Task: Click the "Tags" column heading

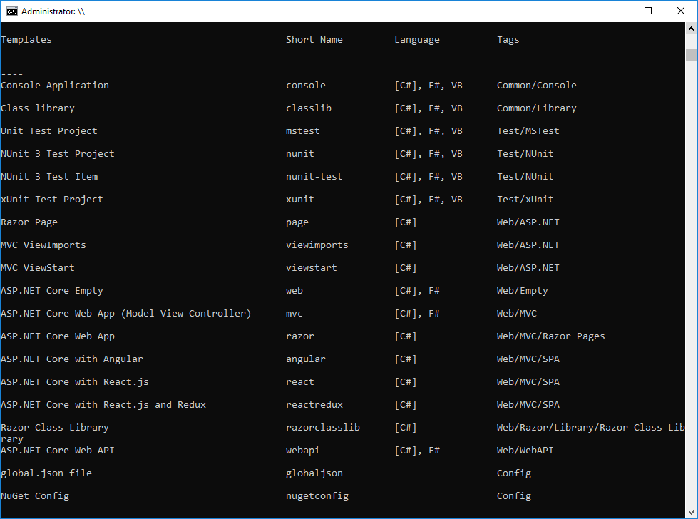Action: tap(508, 40)
